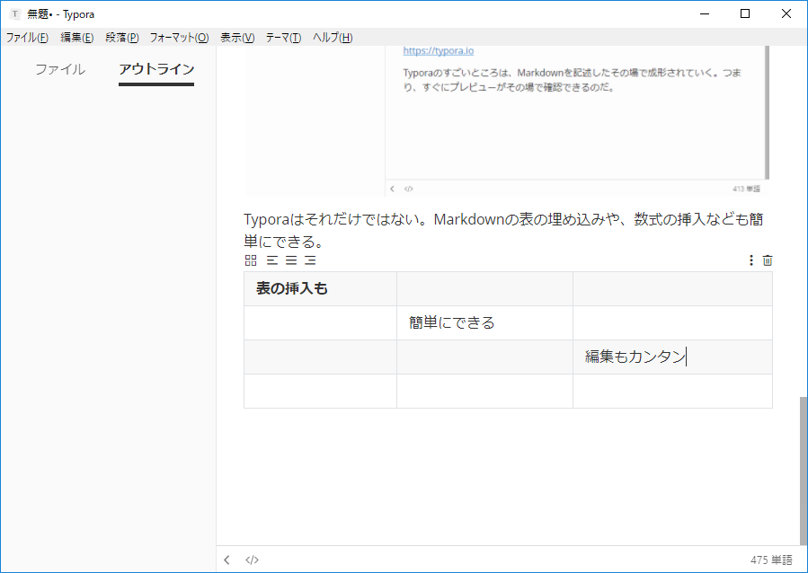Switch to the ファイル sidebar tab
Image resolution: width=808 pixels, height=573 pixels.
(x=60, y=69)
